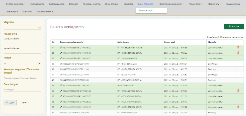
Task: Edit guarantee 960440000538NBP2109016/00 via pencil icon
Action: [x=61, y=47]
